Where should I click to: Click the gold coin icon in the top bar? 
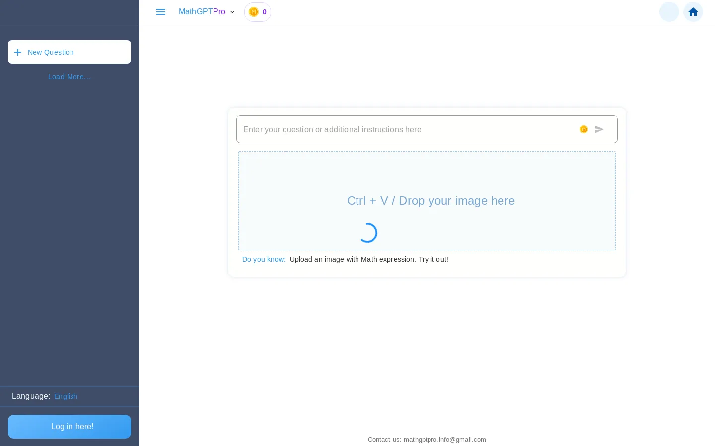click(x=254, y=12)
